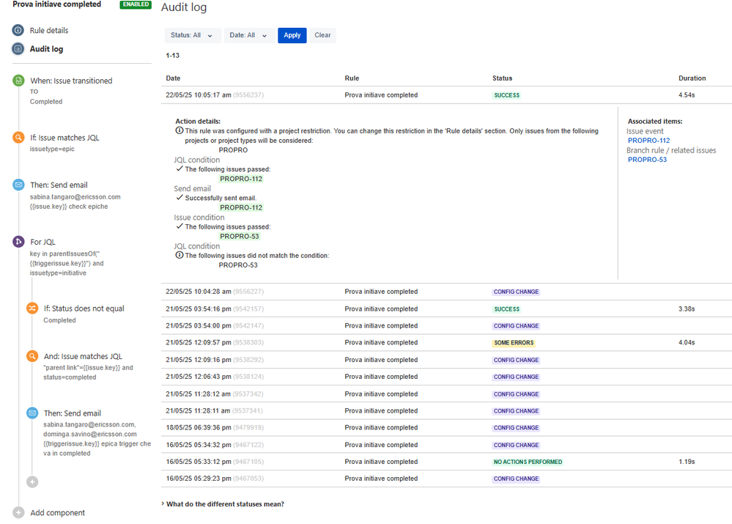
Task: Collapse the 22/05/25 10:05:17 am log entry
Action: 446,95
